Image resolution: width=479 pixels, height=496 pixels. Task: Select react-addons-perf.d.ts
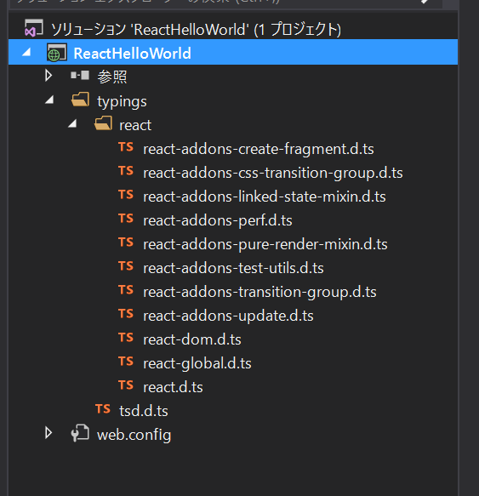tap(218, 220)
